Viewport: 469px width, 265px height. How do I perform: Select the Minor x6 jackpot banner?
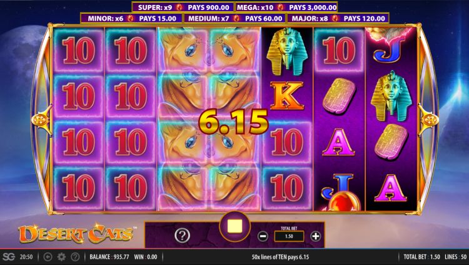[131, 18]
